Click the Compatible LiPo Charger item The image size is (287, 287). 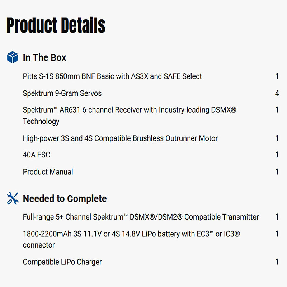click(62, 262)
